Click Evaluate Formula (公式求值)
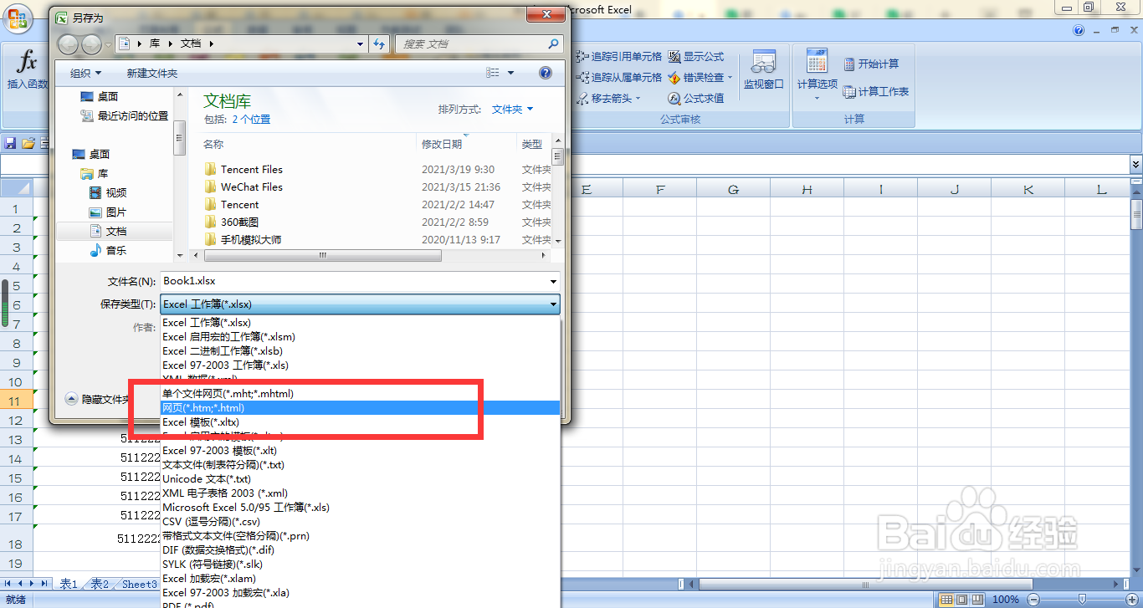Screen dimensions: 1143x608 click(x=696, y=99)
